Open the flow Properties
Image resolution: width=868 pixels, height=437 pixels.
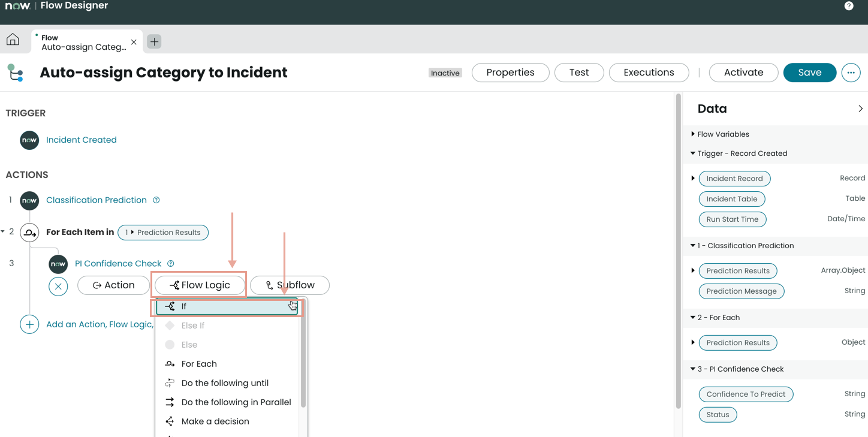click(x=511, y=73)
